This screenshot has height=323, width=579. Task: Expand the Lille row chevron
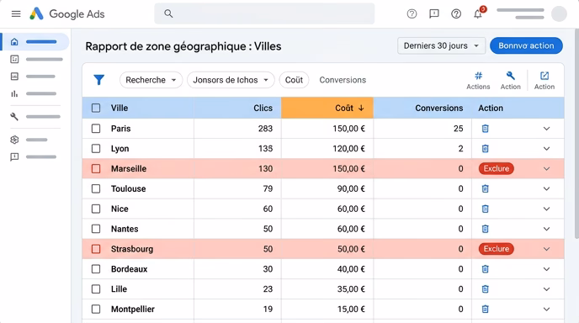546,289
